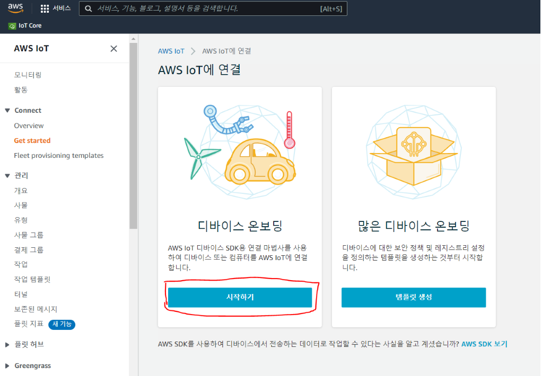This screenshot has width=542, height=376.
Task: Expand the Greengrass section
Action: [7, 366]
